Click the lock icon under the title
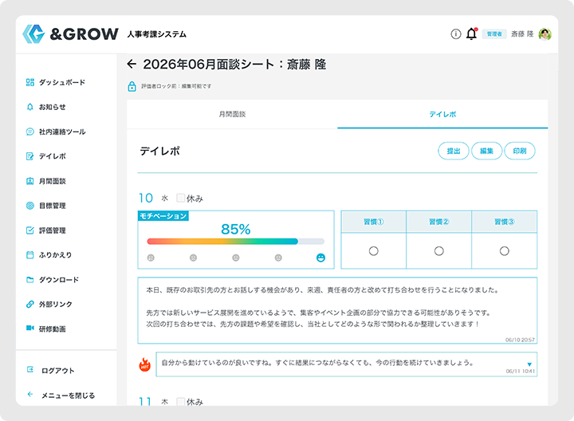The width and height of the screenshot is (574, 421). point(132,86)
